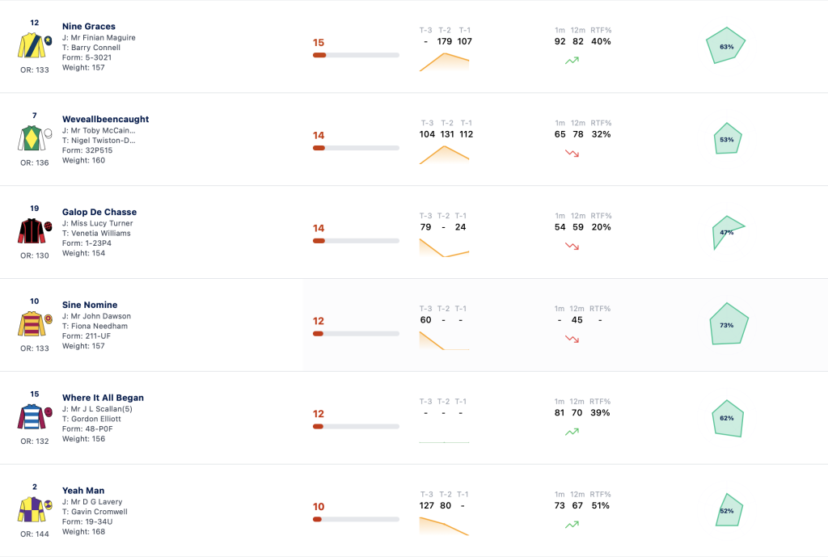The height and width of the screenshot is (557, 828).
Task: Click Nine Graces green upward trend arrow
Action: (x=572, y=61)
